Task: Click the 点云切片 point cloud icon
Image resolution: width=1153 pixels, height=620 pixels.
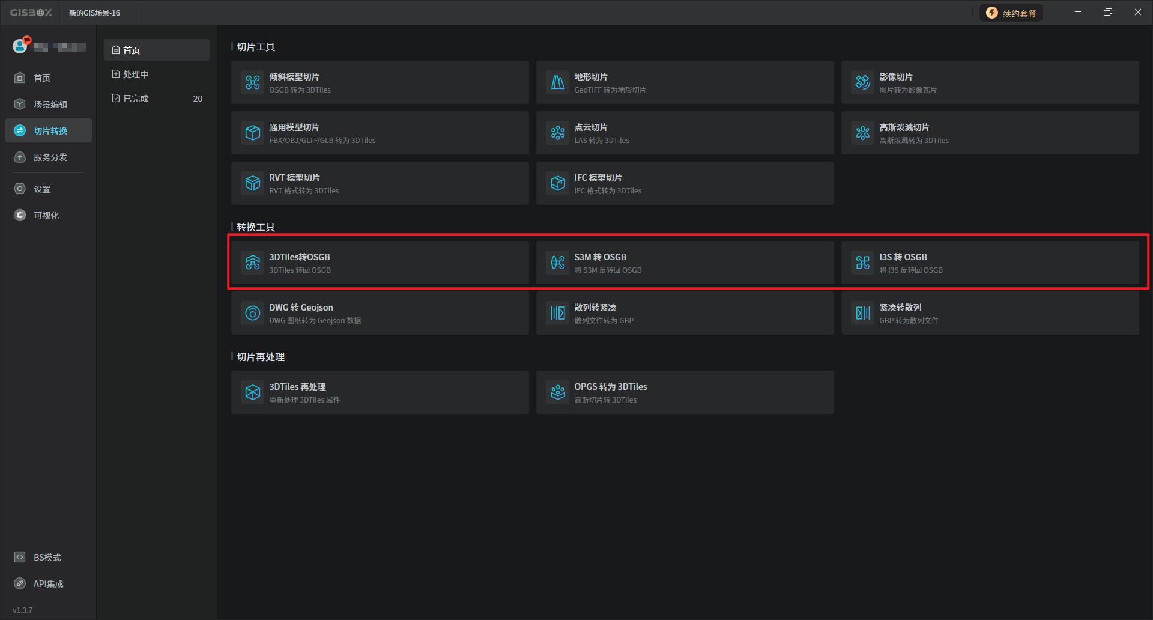Action: (558, 133)
